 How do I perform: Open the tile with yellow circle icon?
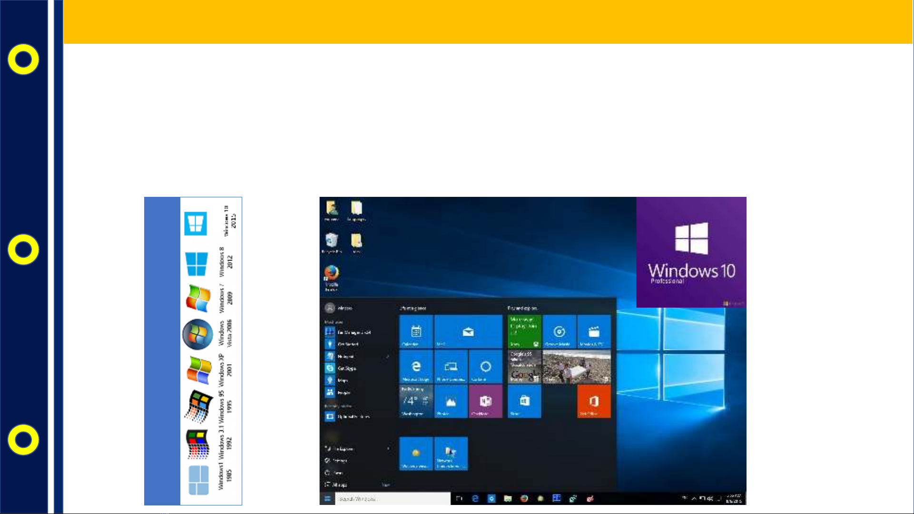click(x=416, y=454)
